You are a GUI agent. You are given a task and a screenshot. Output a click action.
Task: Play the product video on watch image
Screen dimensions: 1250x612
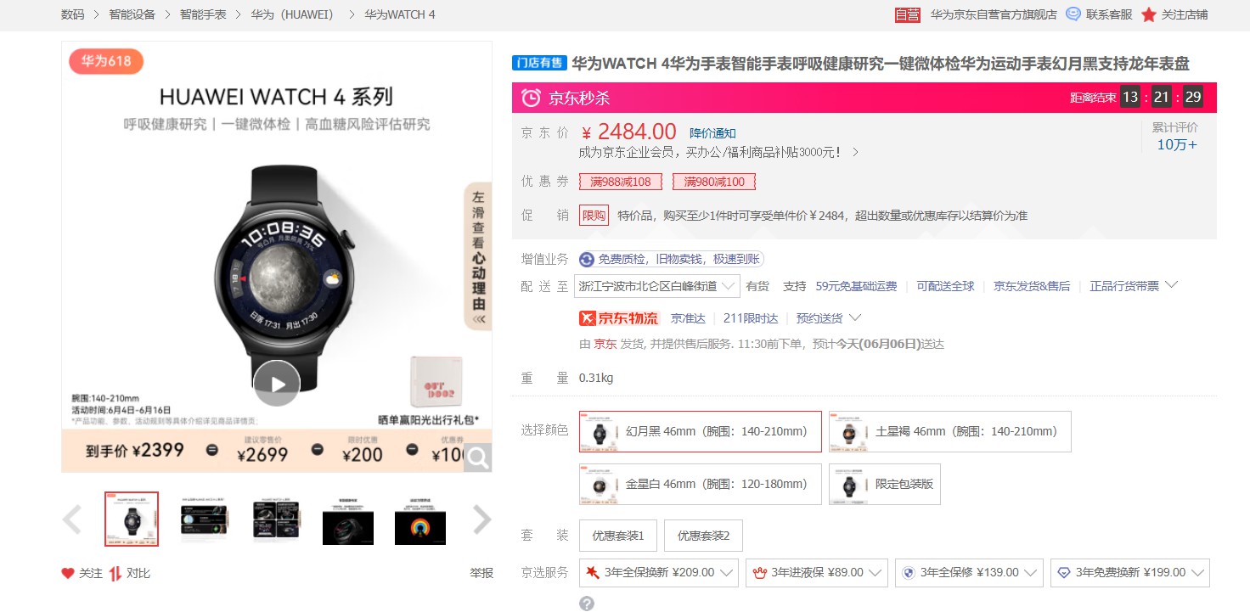(277, 384)
